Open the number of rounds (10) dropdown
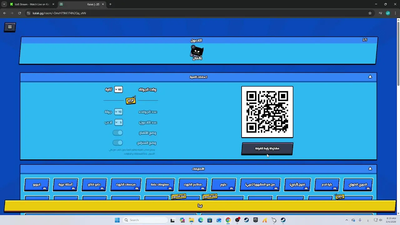 (118, 112)
